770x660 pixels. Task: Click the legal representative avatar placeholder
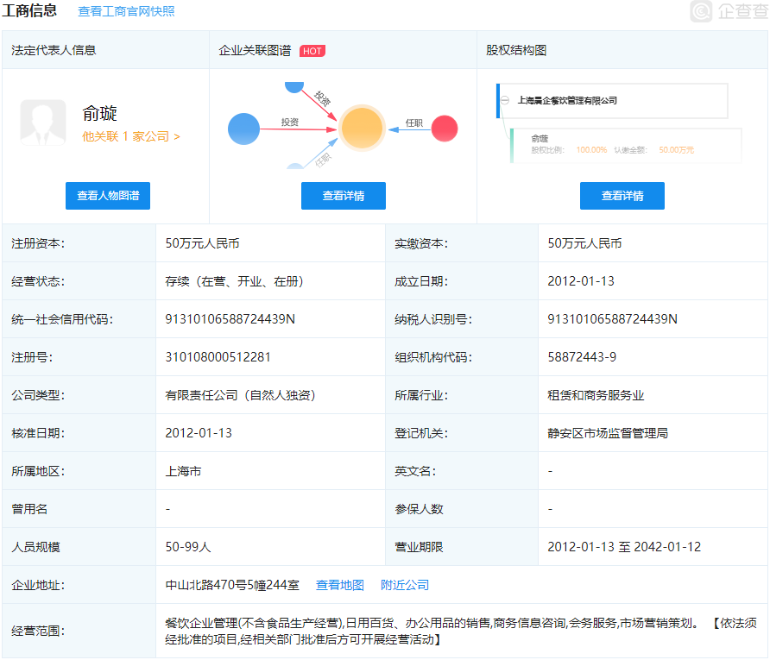43,122
